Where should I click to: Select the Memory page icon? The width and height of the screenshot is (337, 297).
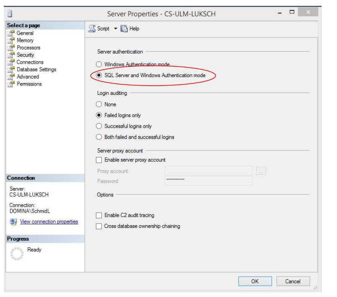coord(11,40)
